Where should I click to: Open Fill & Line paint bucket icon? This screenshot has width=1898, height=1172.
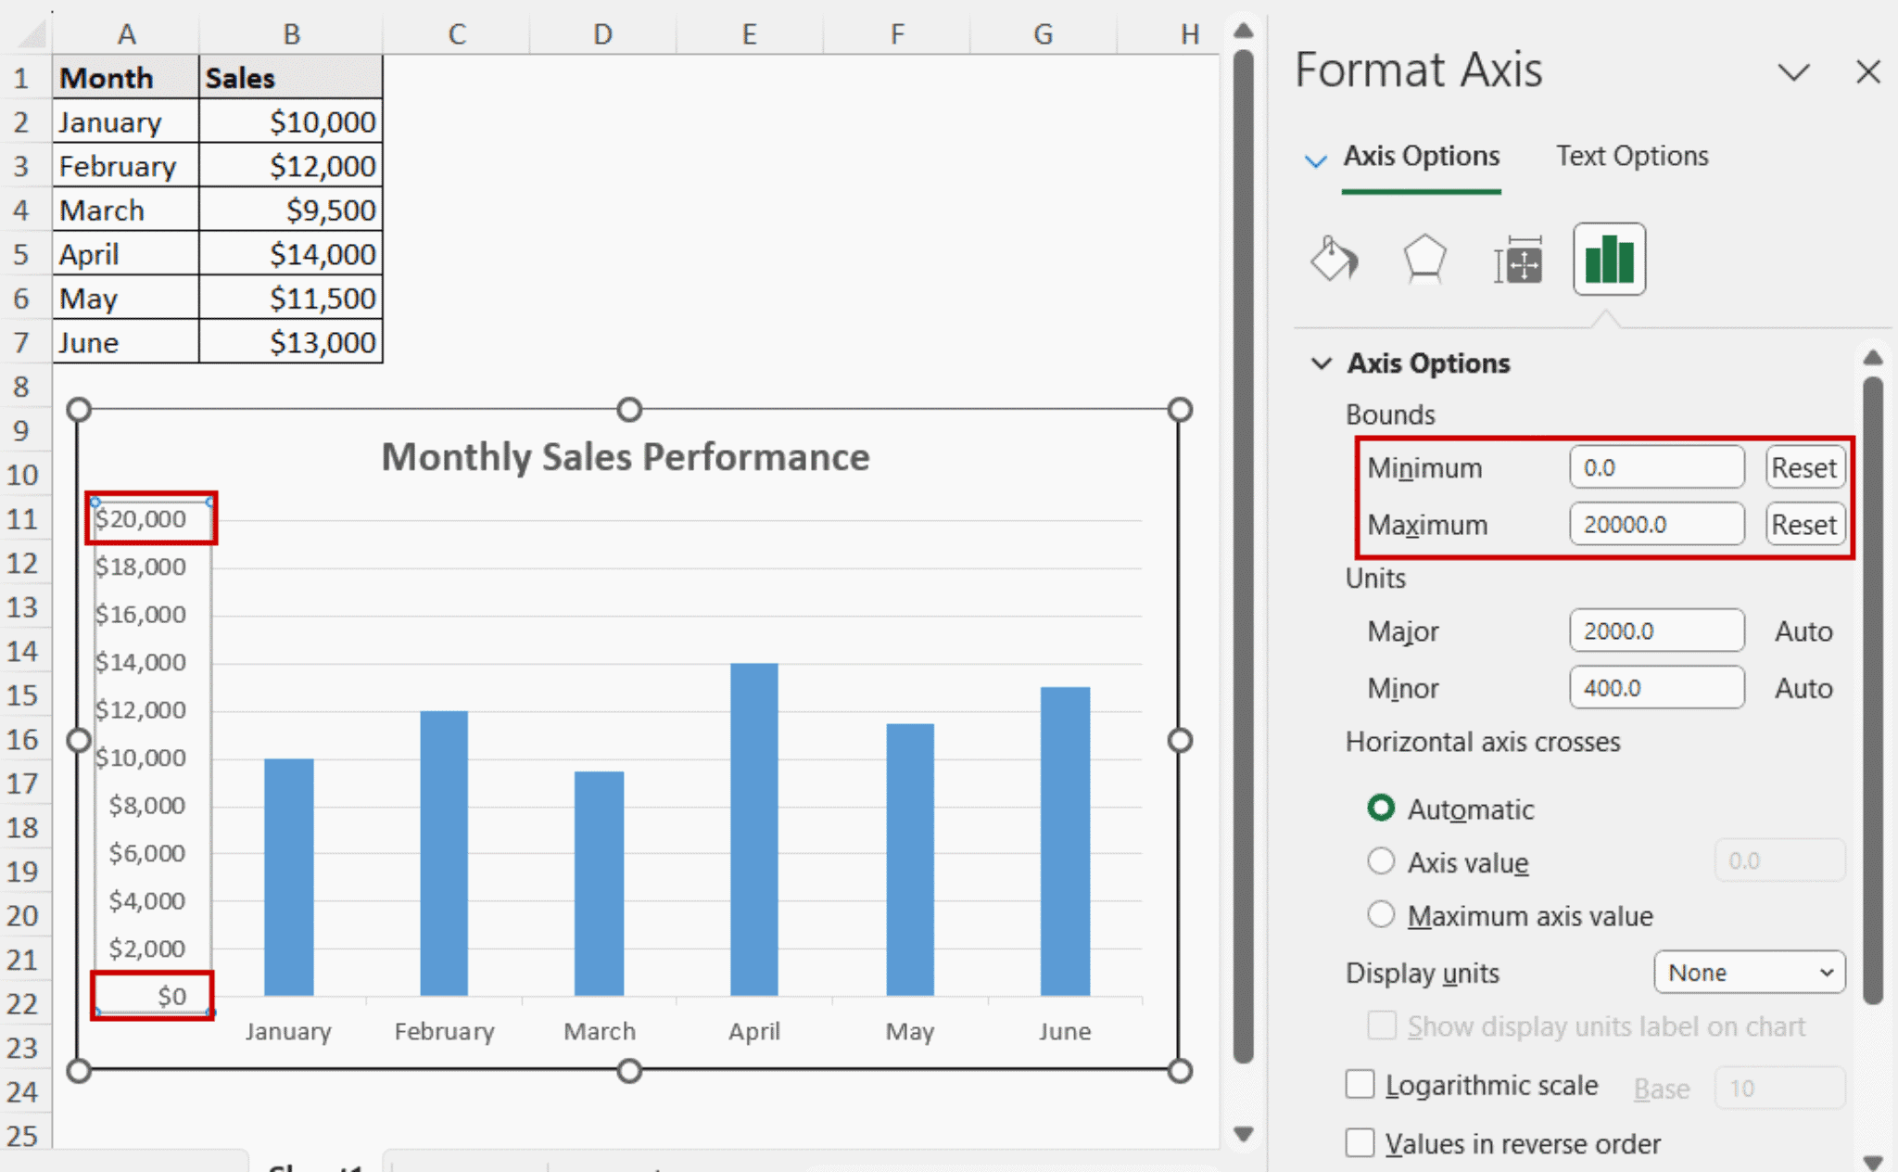click(x=1335, y=259)
